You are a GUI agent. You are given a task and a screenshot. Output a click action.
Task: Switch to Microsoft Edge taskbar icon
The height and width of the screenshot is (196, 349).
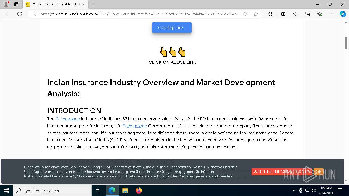tap(112, 191)
